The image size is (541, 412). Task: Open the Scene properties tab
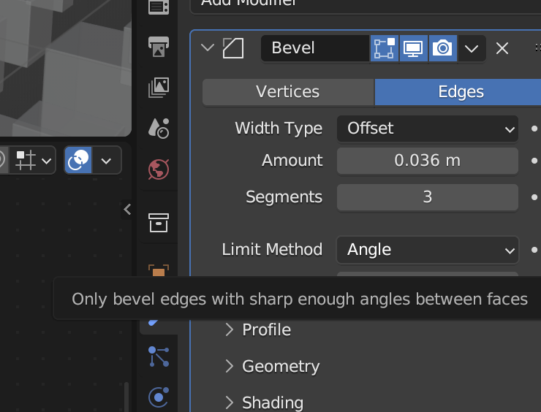[x=159, y=129]
